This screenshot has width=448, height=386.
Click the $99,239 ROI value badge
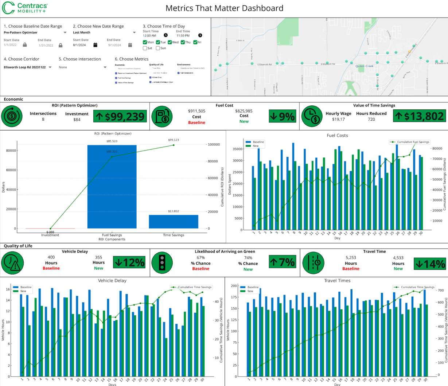[x=120, y=116]
